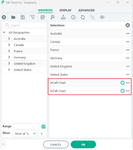This screenshot has height=150, width=133.
Task: Click the information circle icon
Action: click(x=73, y=17)
